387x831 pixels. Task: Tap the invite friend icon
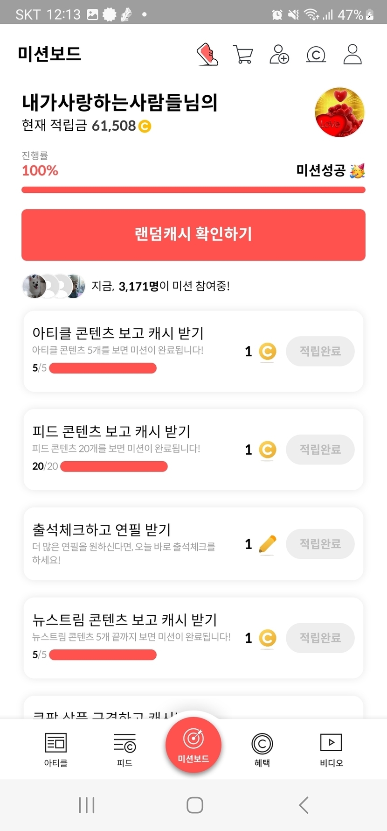click(x=279, y=55)
